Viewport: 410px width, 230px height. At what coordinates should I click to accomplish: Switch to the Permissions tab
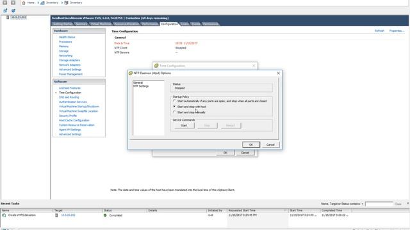tap(211, 24)
